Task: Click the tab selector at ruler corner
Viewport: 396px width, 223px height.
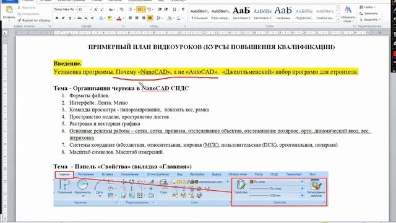Action: (x=5, y=33)
